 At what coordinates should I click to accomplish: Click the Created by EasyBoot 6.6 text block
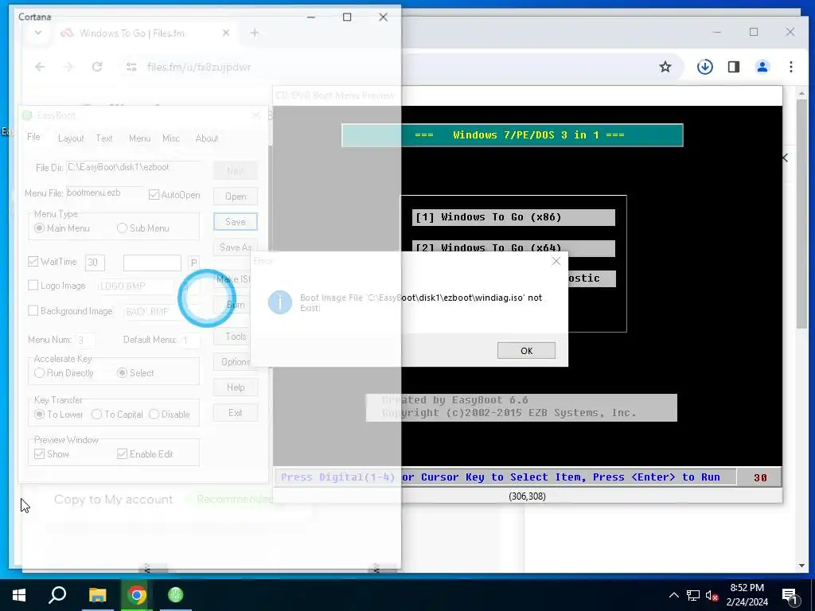(x=521, y=407)
